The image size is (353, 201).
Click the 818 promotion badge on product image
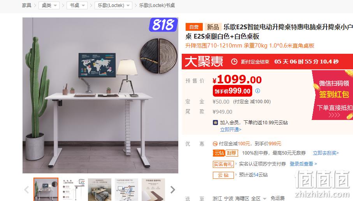click(163, 25)
